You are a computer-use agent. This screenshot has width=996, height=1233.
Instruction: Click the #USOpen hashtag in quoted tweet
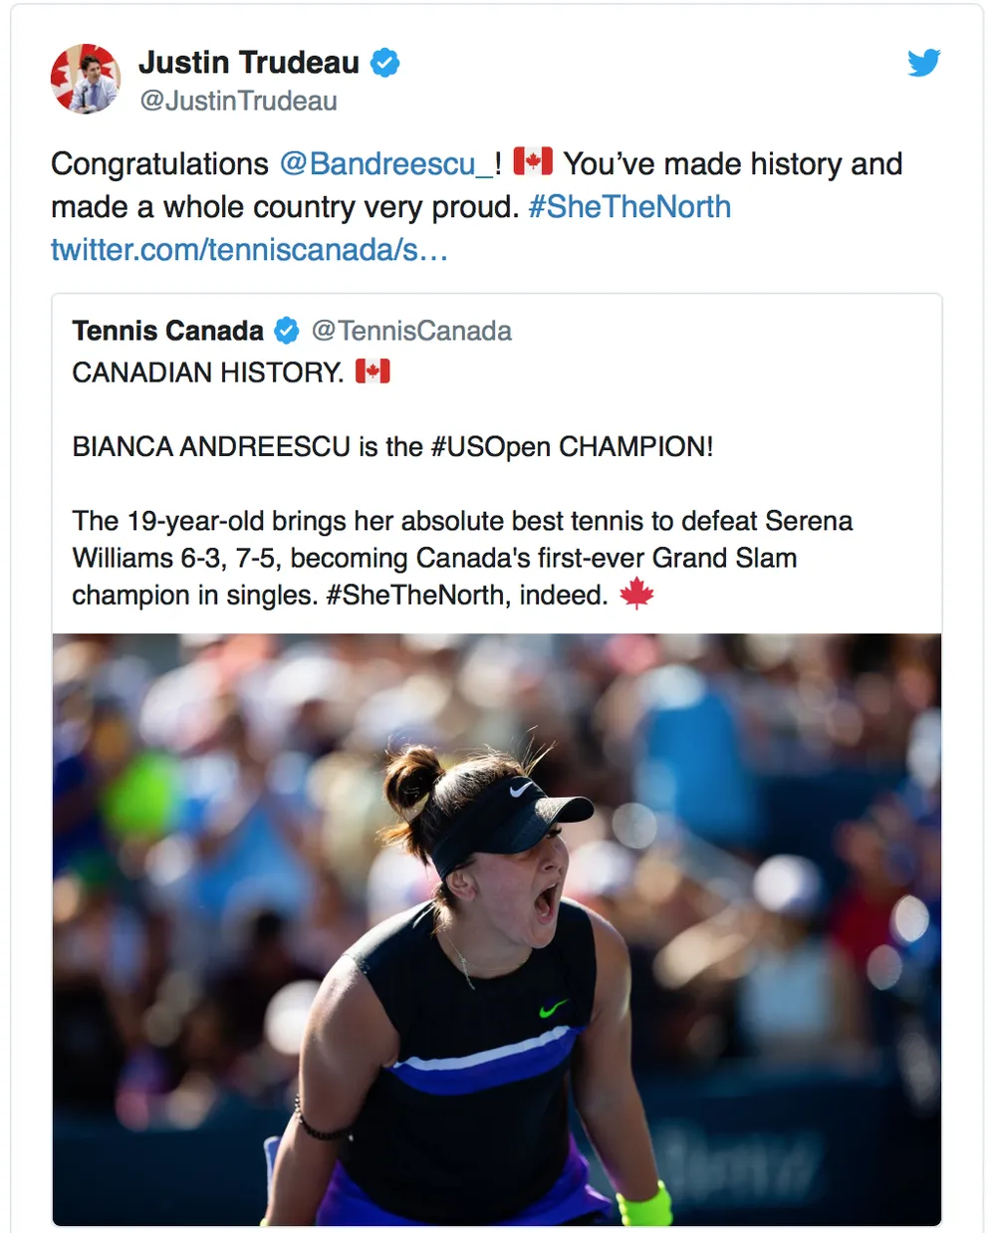[x=491, y=446]
